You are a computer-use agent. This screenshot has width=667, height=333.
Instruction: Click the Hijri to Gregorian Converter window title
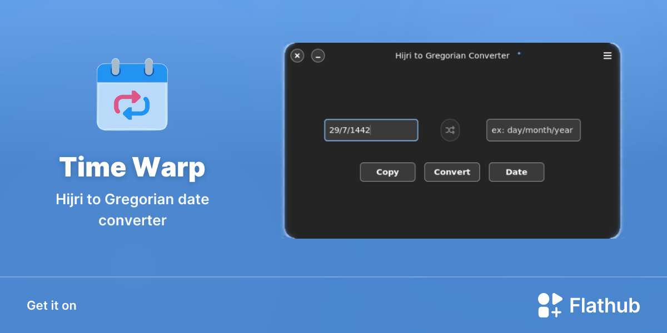point(452,56)
